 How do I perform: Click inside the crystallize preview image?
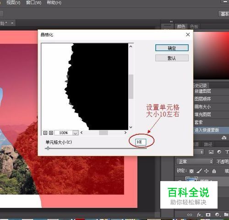85,86
